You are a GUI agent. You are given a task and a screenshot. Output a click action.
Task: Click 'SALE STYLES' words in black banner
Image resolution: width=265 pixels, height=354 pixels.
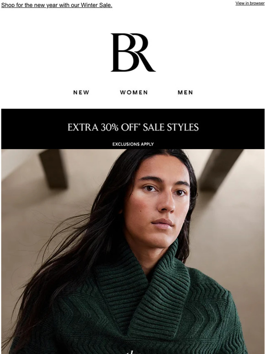(x=171, y=127)
